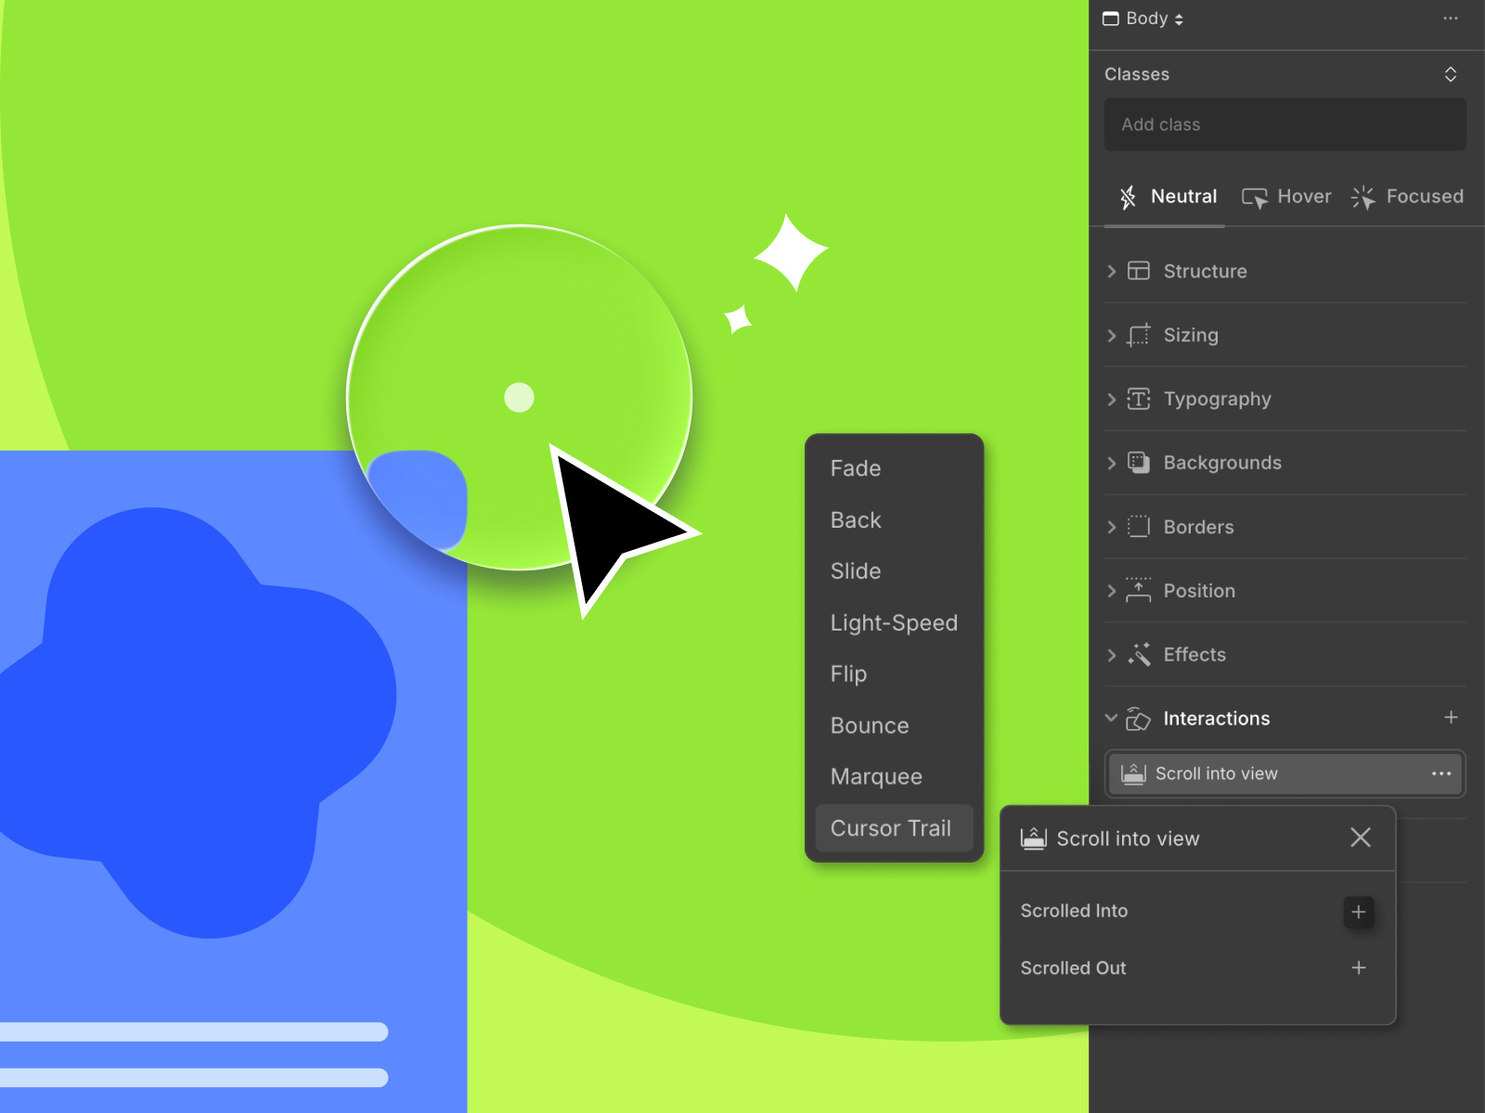Open options menu for Scroll into view
Screen dimensions: 1485x1113
click(x=1440, y=774)
